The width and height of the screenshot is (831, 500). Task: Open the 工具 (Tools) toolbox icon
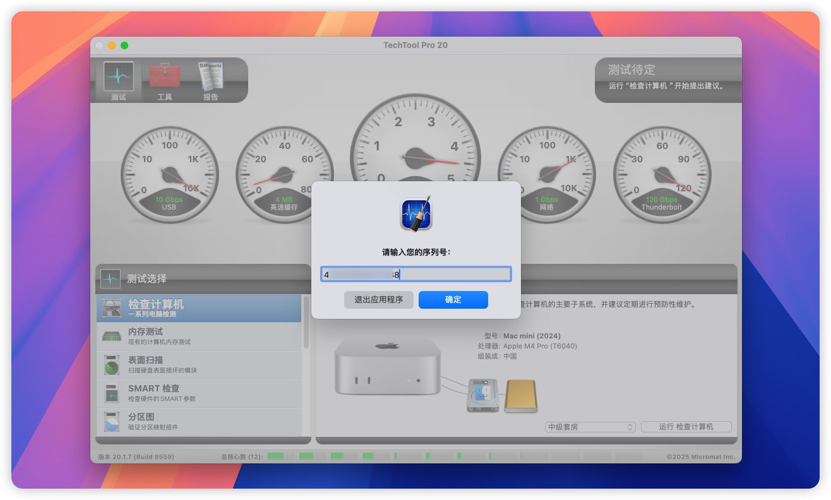(164, 81)
